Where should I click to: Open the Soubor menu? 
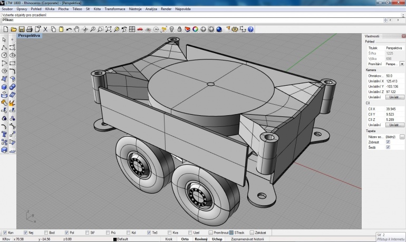[7, 9]
